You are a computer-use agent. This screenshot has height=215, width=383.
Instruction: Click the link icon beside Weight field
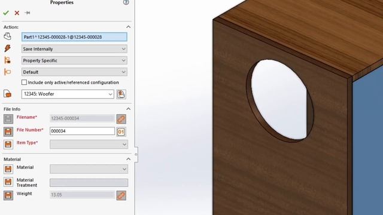pos(121,195)
